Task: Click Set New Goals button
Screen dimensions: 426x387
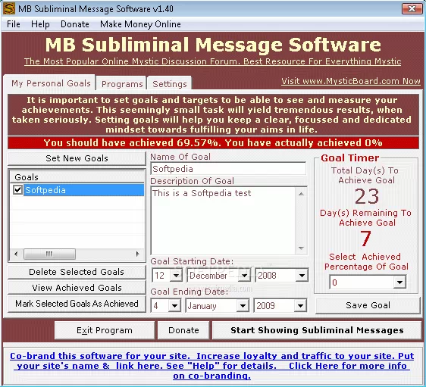Action: (x=77, y=158)
